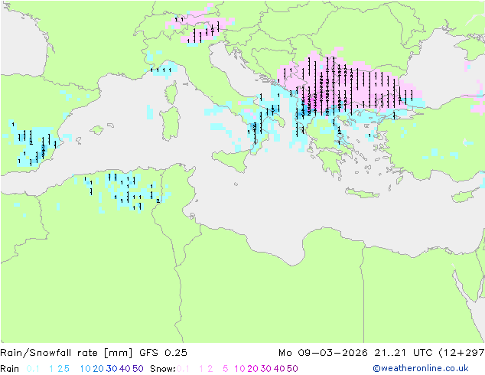The height and width of the screenshot is (375, 485).
Task: Click the snow legend value 40
Action: [x=279, y=369]
